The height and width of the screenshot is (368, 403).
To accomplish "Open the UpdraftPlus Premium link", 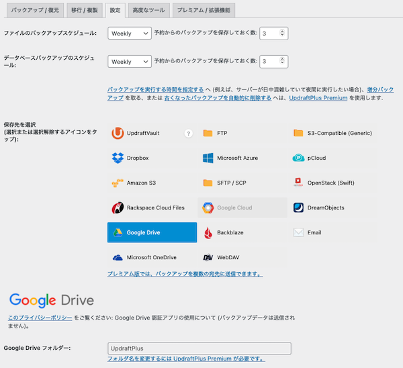I will point(318,98).
